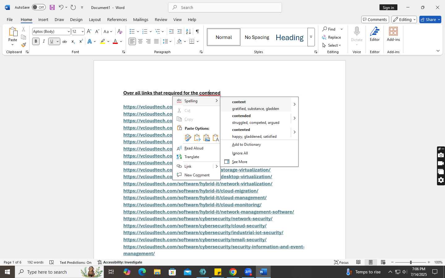
Task: Select New Comment in context menu
Action: tap(196, 175)
